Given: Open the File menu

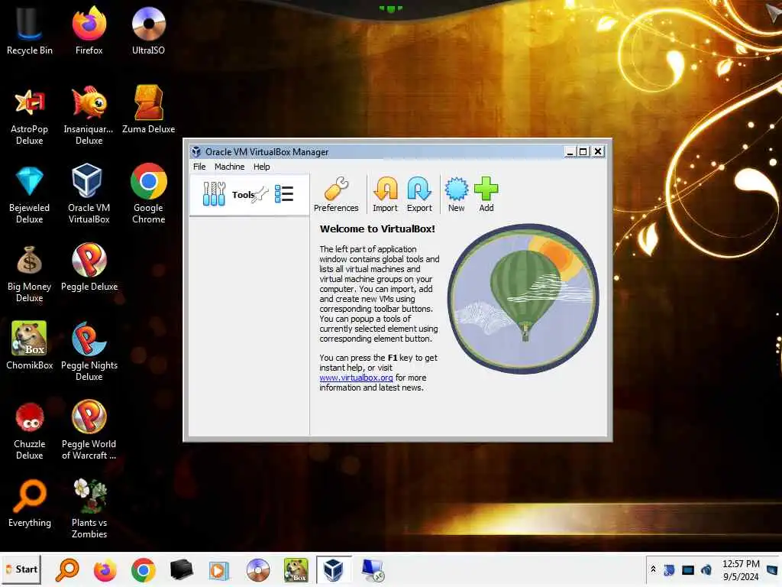Looking at the screenshot, I should pyautogui.click(x=199, y=167).
